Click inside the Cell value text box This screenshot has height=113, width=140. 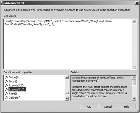pyautogui.click(x=68, y=44)
